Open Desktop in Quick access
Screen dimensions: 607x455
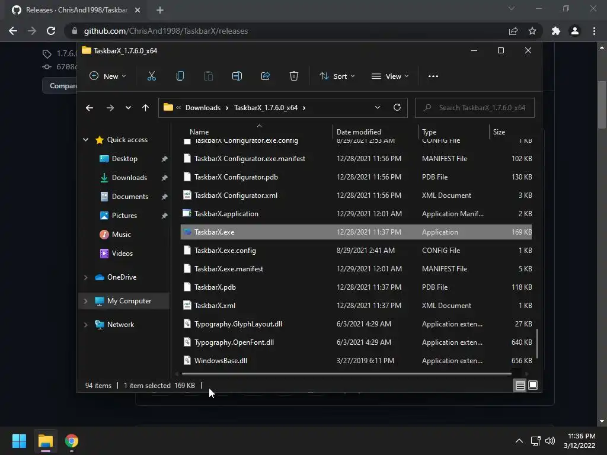(x=124, y=159)
